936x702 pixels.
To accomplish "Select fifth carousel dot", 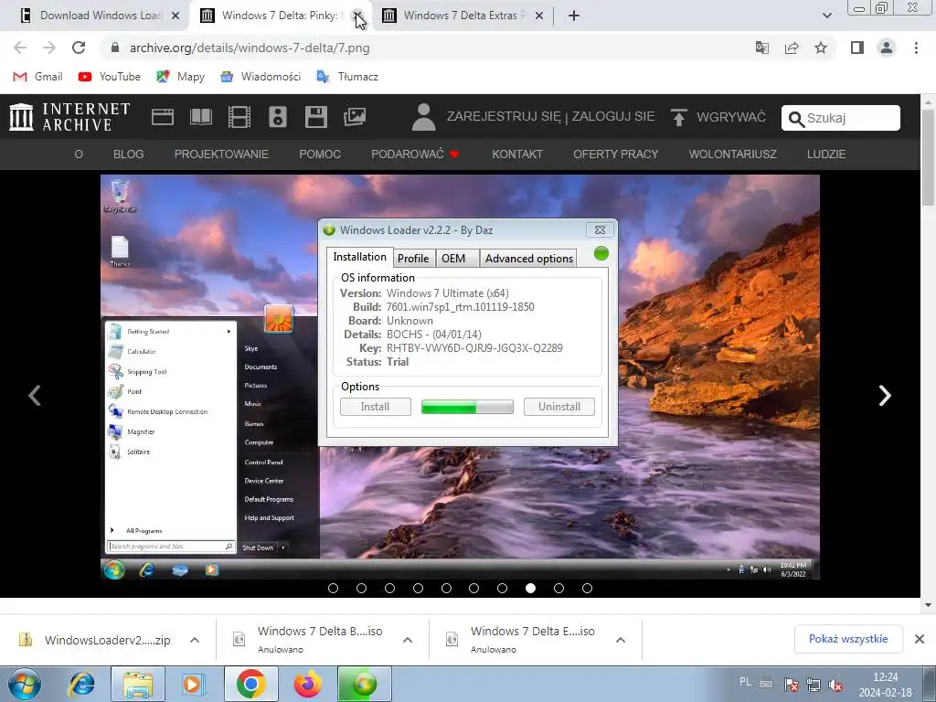I will click(446, 588).
